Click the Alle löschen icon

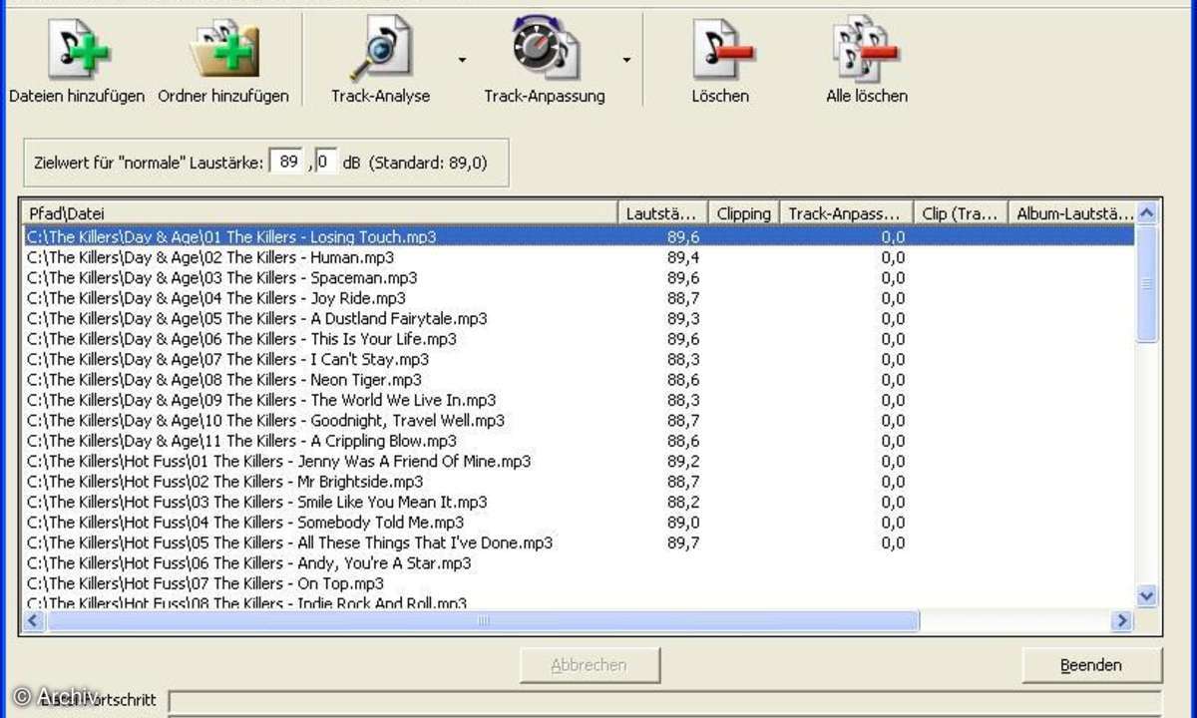click(x=866, y=49)
